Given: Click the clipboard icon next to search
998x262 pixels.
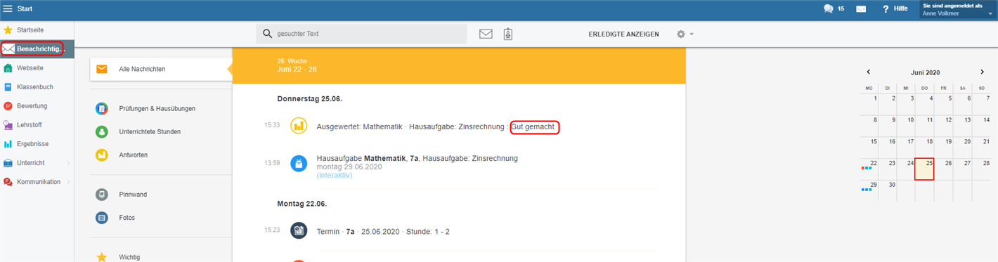Looking at the screenshot, I should 507,34.
